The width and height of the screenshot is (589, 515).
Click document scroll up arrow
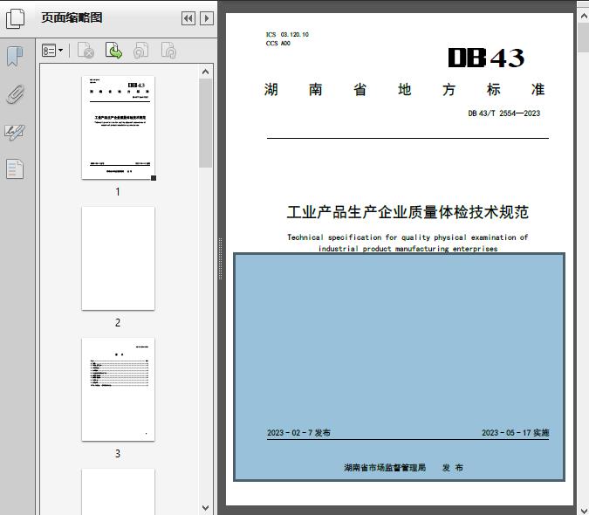[x=584, y=17]
